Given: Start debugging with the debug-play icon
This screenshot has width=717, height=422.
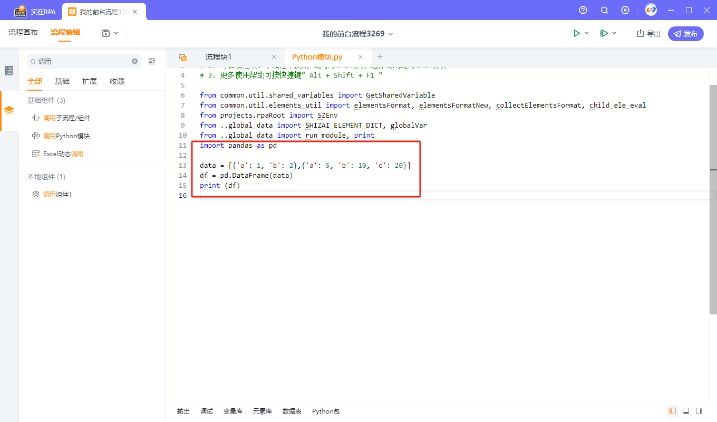Looking at the screenshot, I should click(x=604, y=33).
